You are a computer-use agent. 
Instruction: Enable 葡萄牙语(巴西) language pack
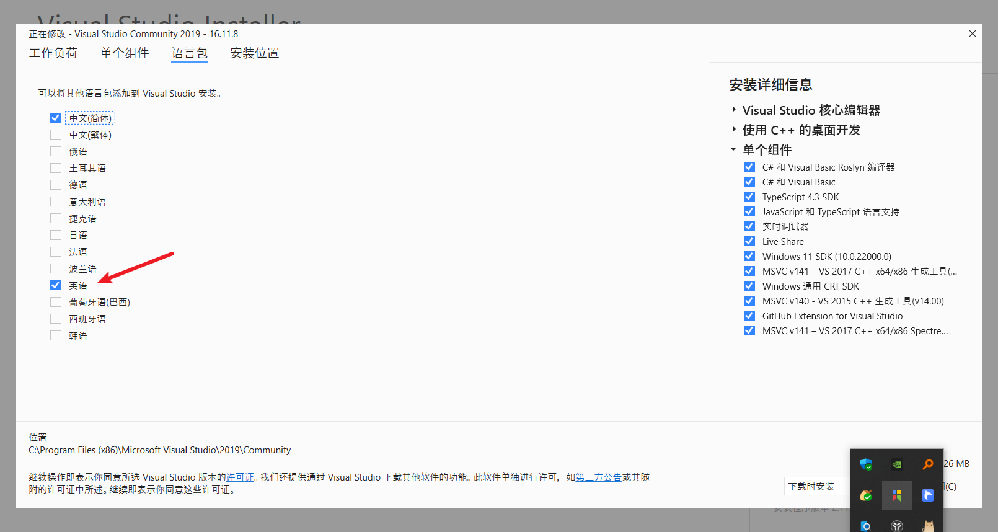coord(56,302)
